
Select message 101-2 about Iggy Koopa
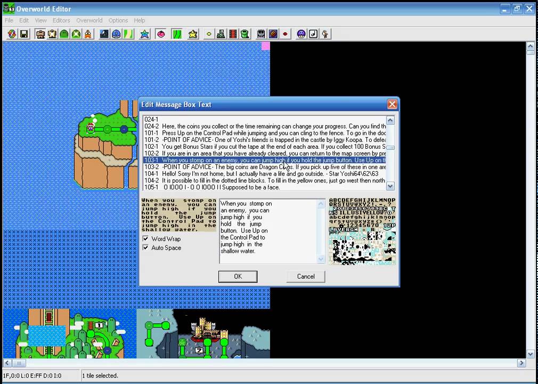coord(264,140)
